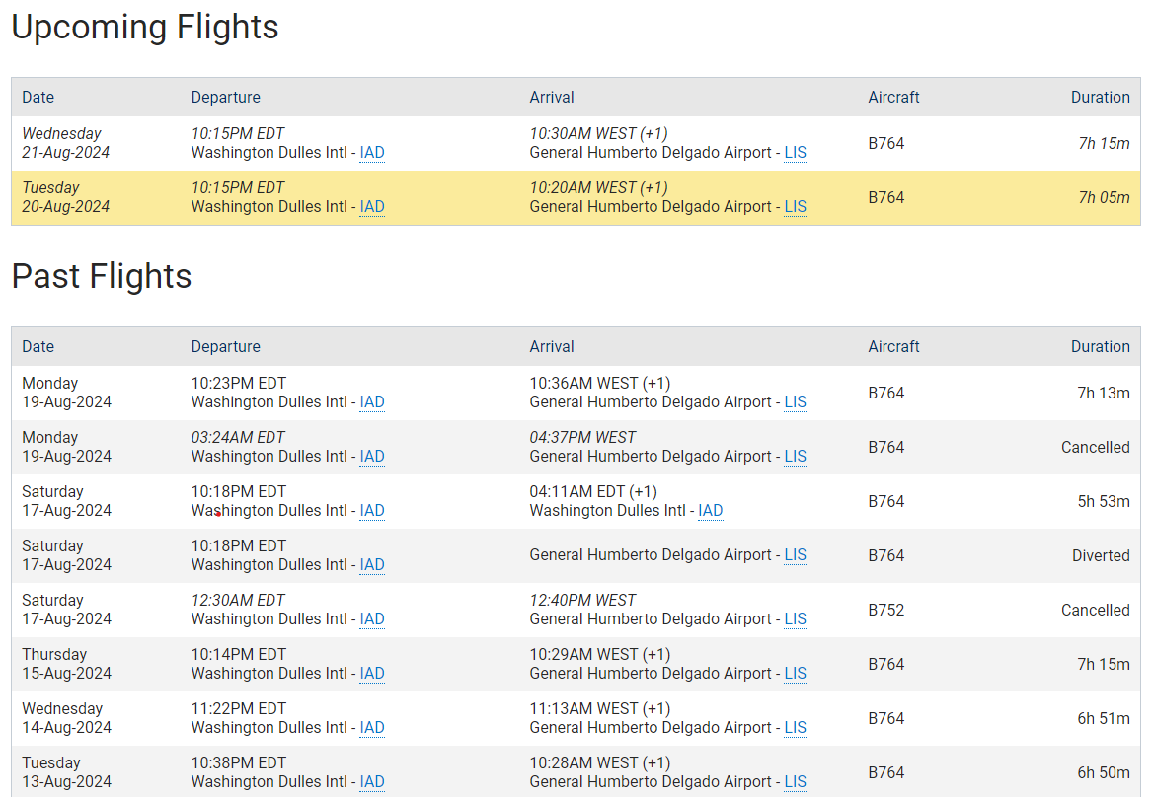The width and height of the screenshot is (1153, 797).
Task: Open the IAD link for Wednesday 21-Aug-2024 departure
Action: click(x=372, y=153)
